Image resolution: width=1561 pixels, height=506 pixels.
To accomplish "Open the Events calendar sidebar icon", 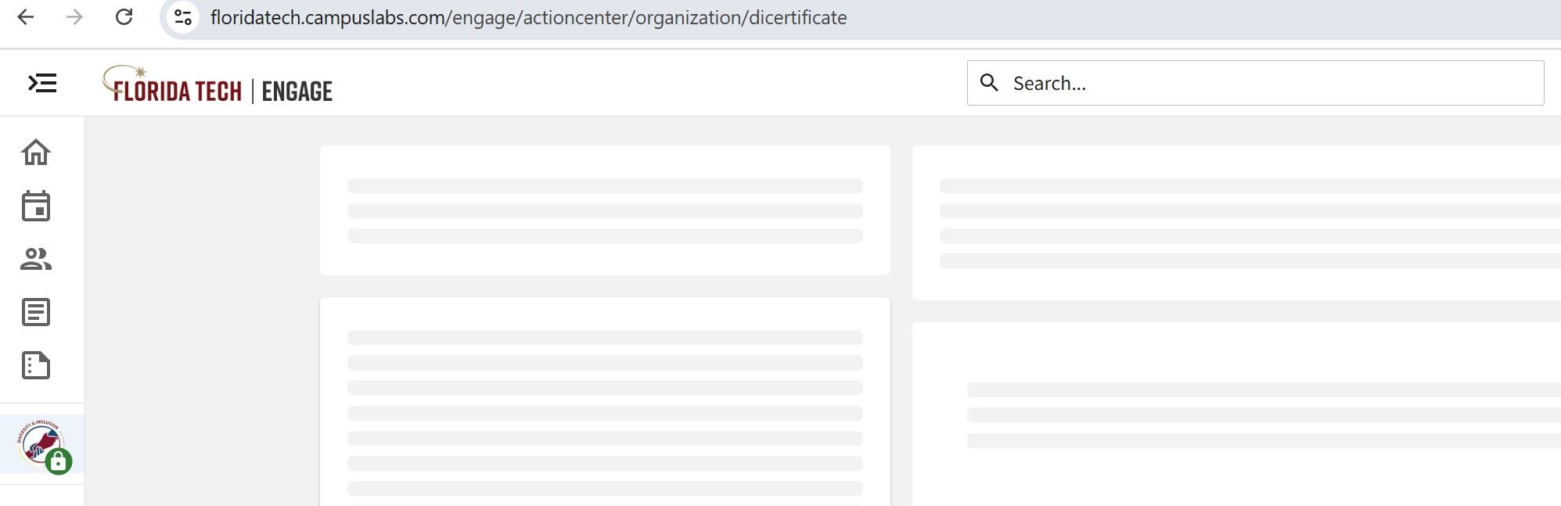I will click(x=36, y=206).
